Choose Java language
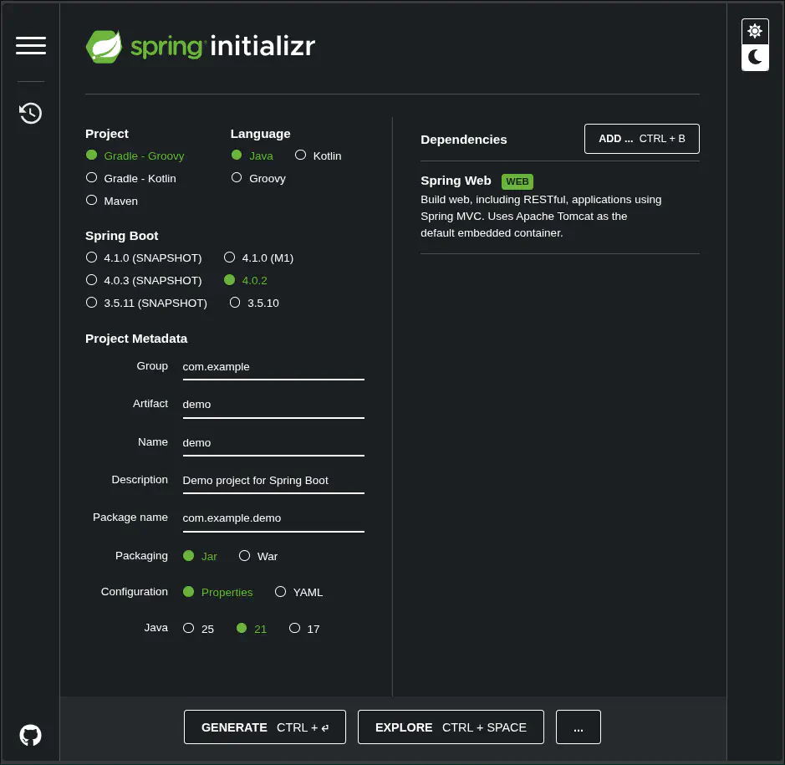This screenshot has width=785, height=765. 252,156
